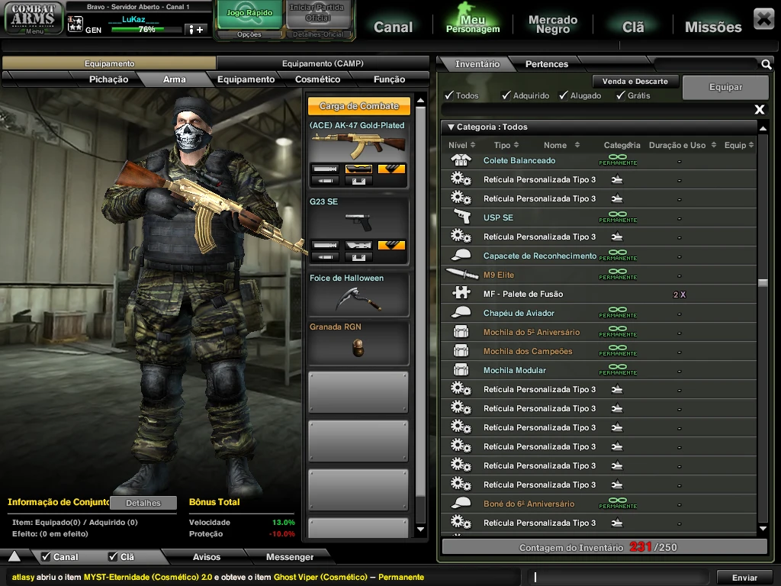
Task: Select the Mochila Modular backpack icon
Action: (x=461, y=370)
